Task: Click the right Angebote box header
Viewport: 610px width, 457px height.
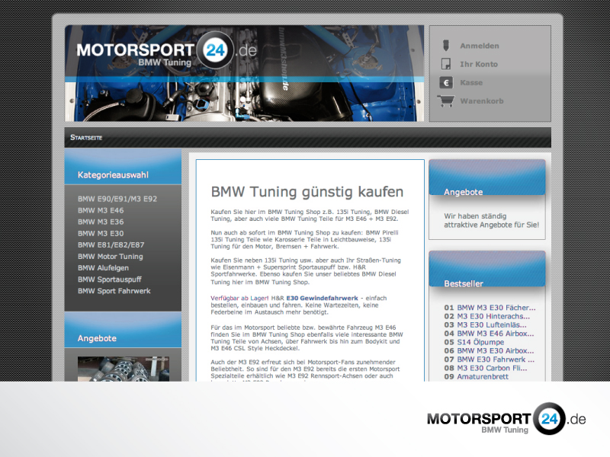Action: [487, 178]
